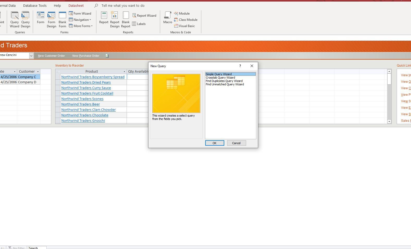Expand the Navigation forms dropdown
Image resolution: width=411 pixels, height=249 pixels.
point(80,20)
